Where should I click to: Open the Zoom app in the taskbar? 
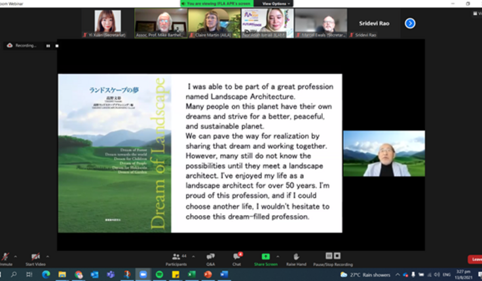pos(143,274)
